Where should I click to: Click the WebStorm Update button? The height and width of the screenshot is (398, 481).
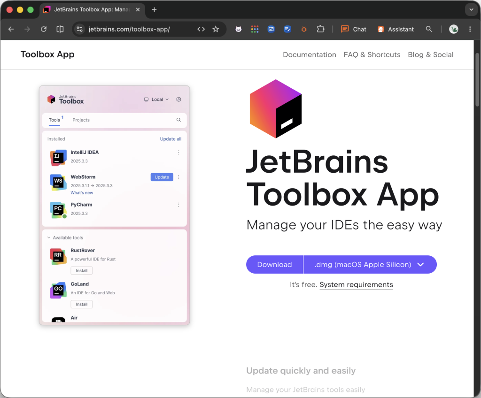(162, 177)
